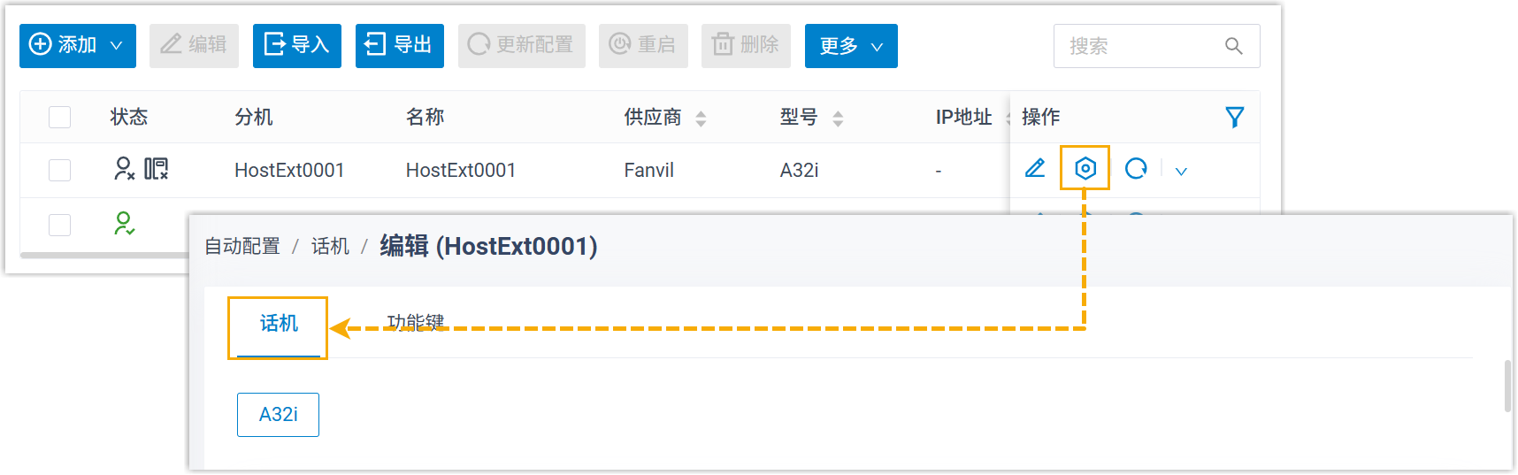Click the QR code status icon
The width and height of the screenshot is (1518, 475).
pyautogui.click(x=157, y=168)
